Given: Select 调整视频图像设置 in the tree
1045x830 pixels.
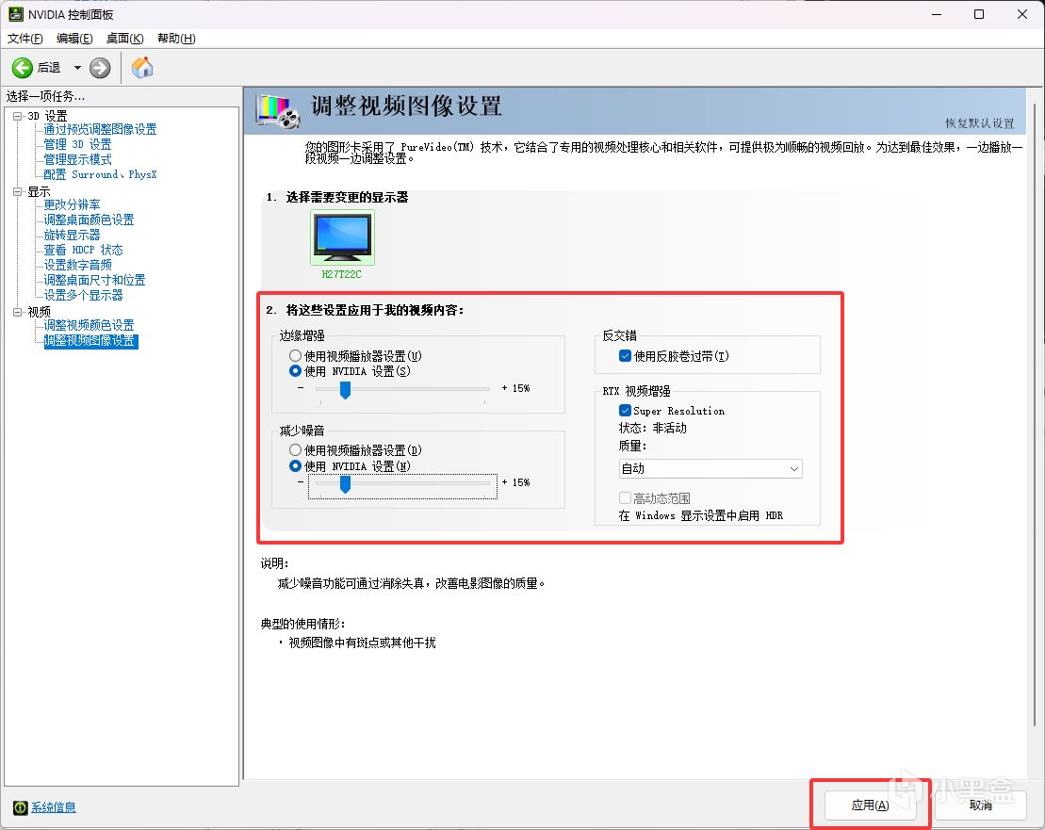Looking at the screenshot, I should [90, 340].
